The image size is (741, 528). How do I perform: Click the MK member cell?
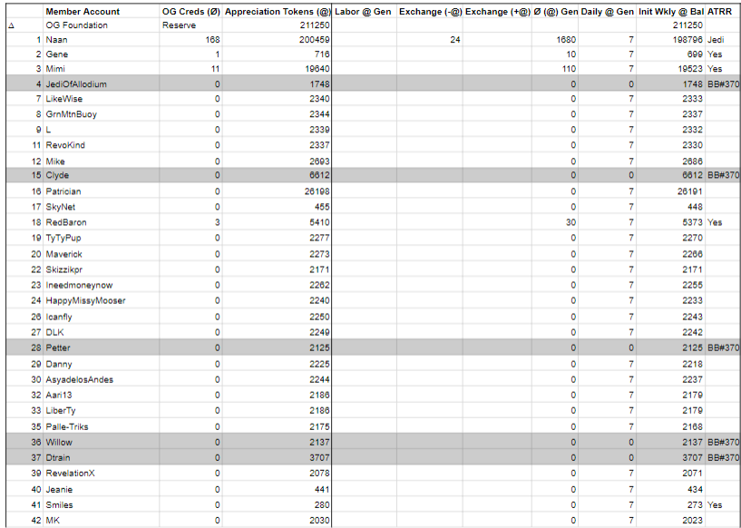[x=102, y=521]
